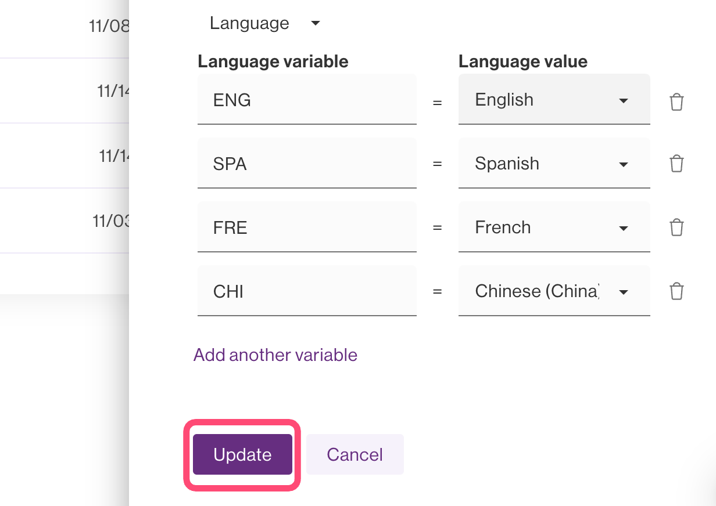716x506 pixels.
Task: Click the Add another variable link
Action: click(275, 355)
